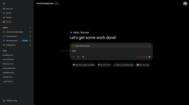
Task: Click the Plus plan badge
Action: [x=56, y=4]
